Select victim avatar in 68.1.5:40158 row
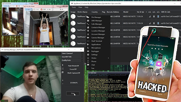 (x=73, y=37)
